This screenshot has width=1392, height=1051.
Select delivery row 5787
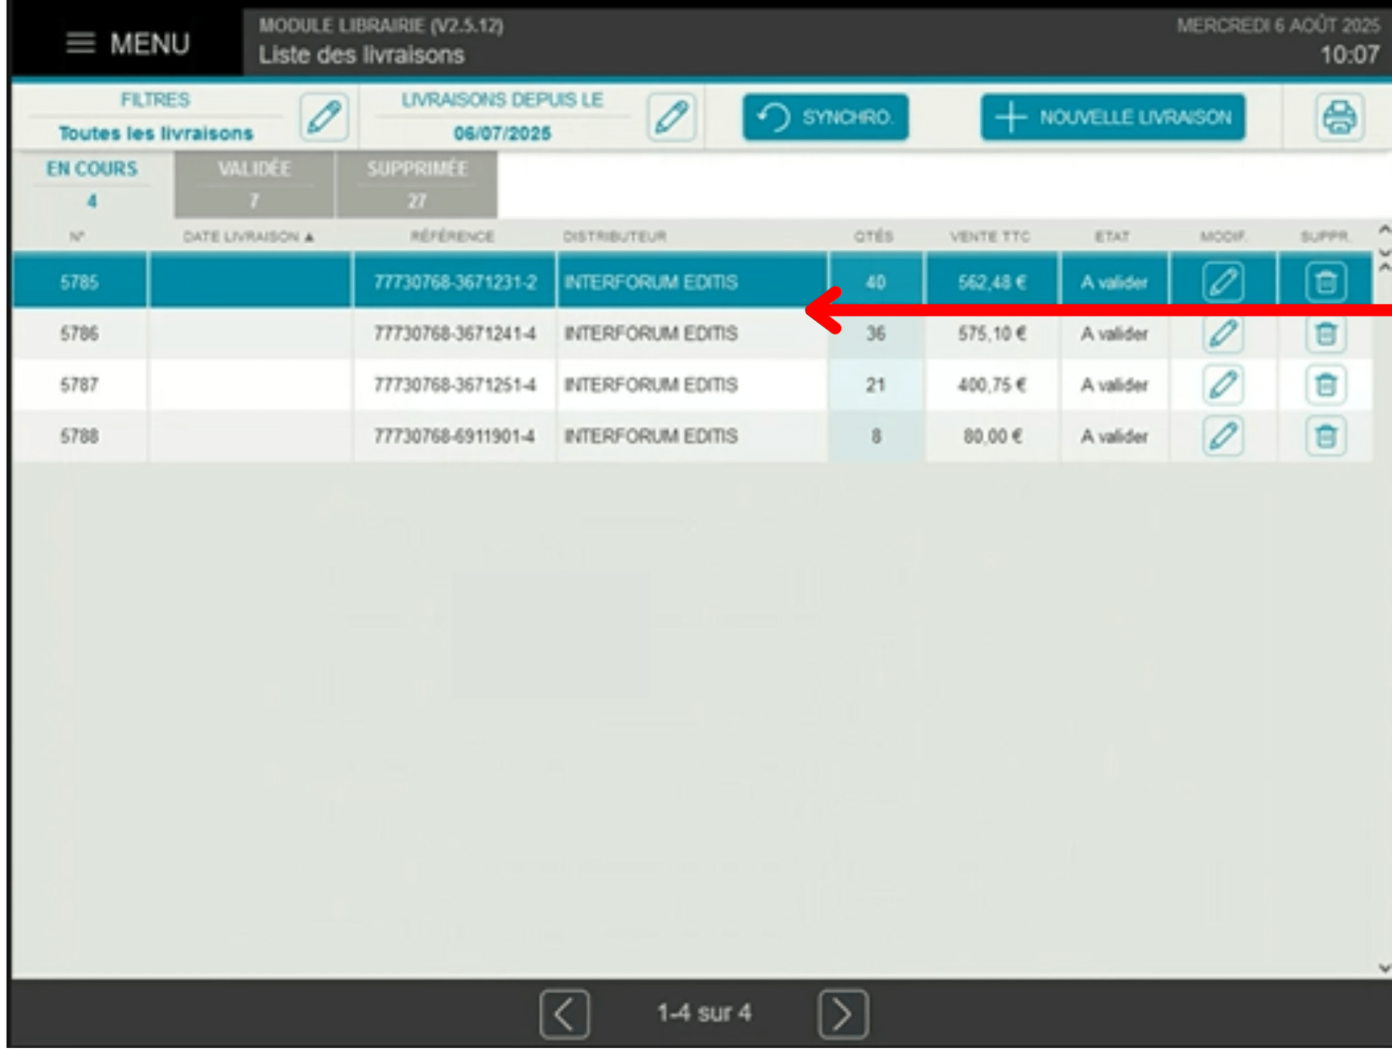tap(691, 385)
